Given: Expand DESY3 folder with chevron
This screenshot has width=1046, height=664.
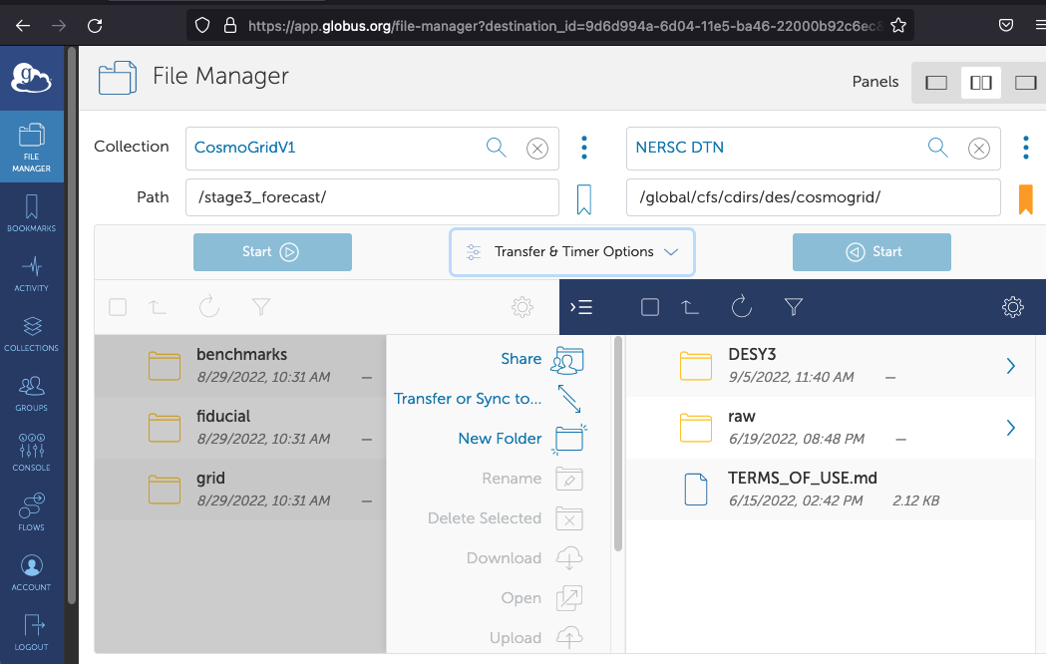Looking at the screenshot, I should click(1011, 366).
